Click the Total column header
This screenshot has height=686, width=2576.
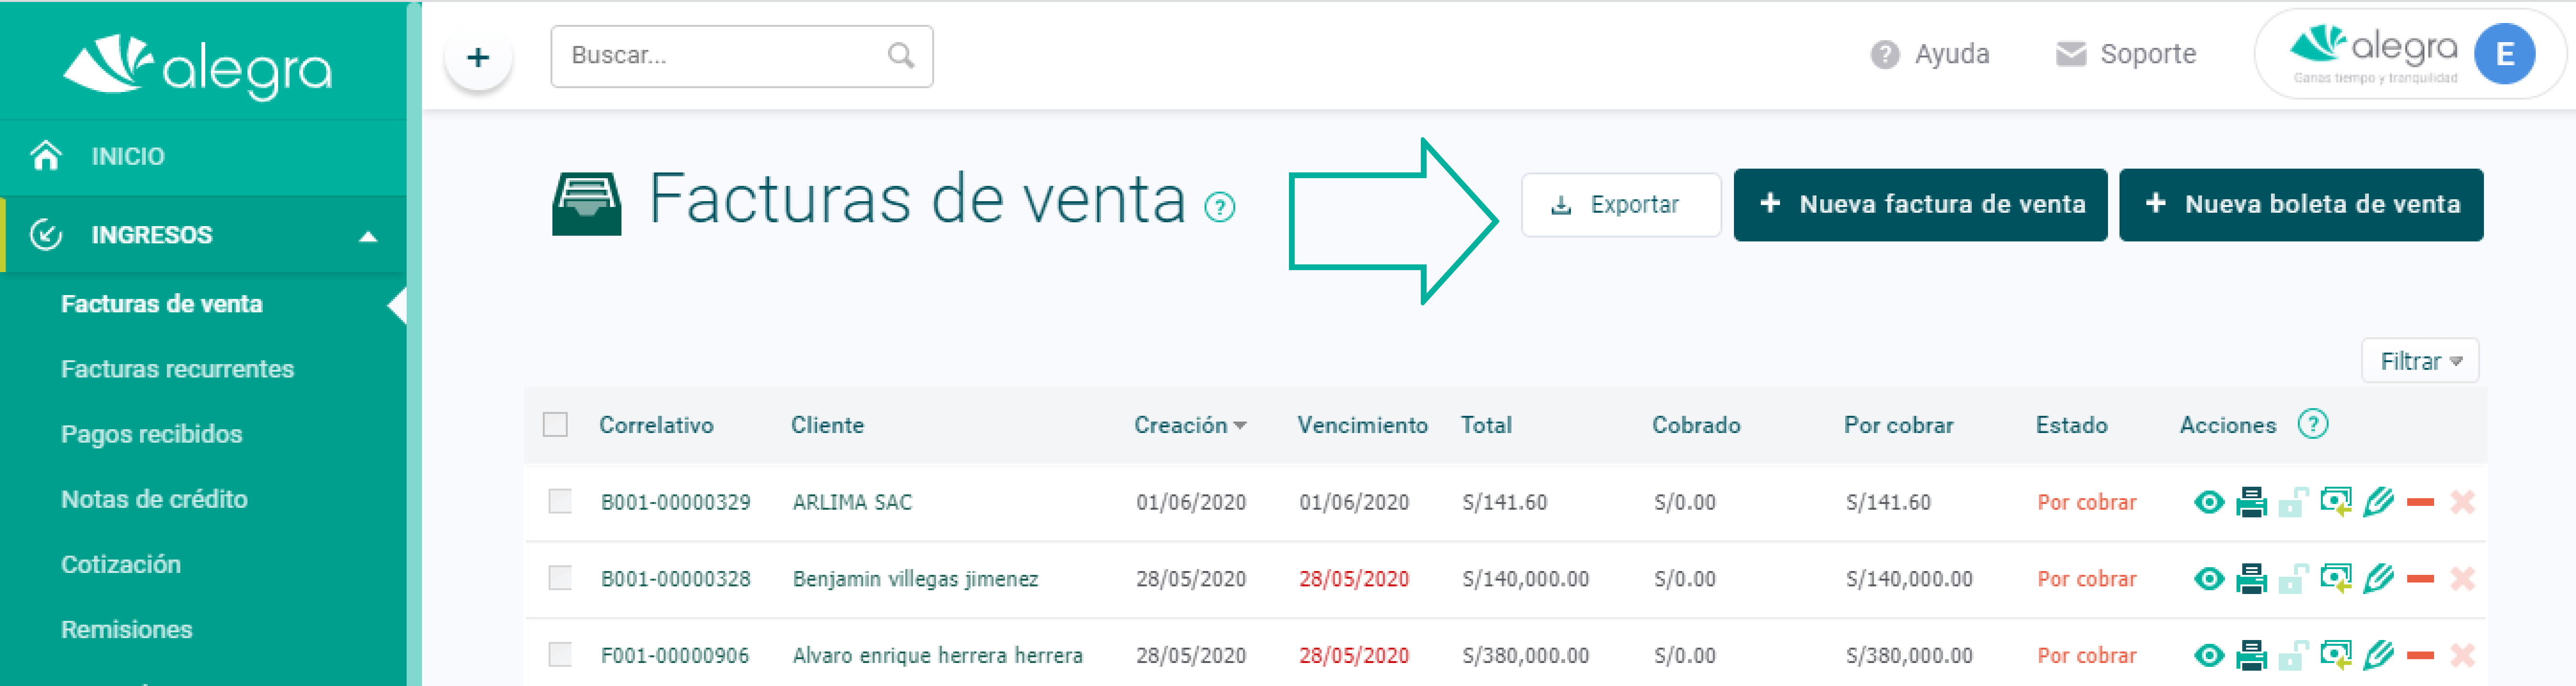(1486, 425)
